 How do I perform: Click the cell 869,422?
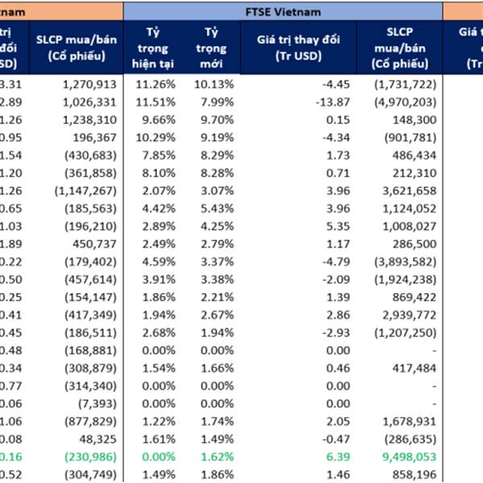tap(415, 297)
